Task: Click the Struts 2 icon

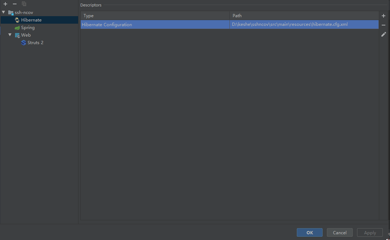Action: point(24,43)
